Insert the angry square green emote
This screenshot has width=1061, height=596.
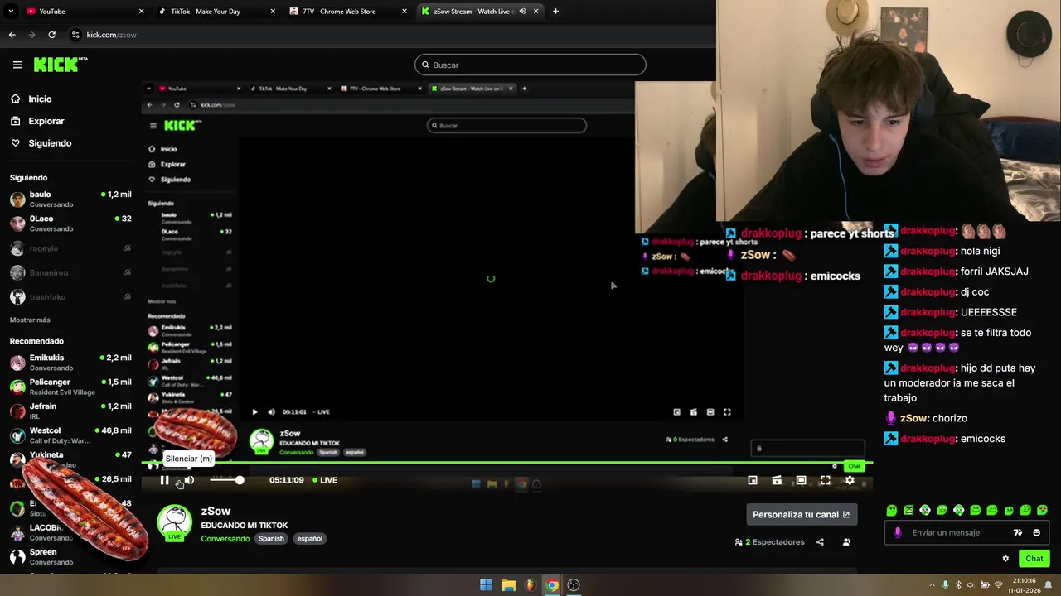tap(908, 510)
